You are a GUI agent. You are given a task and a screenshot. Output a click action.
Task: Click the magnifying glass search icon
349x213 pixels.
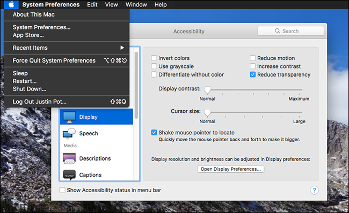[278, 31]
